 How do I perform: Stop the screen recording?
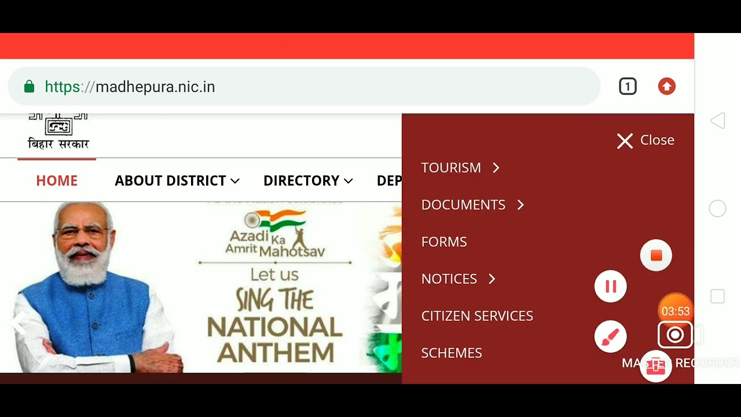click(x=656, y=255)
